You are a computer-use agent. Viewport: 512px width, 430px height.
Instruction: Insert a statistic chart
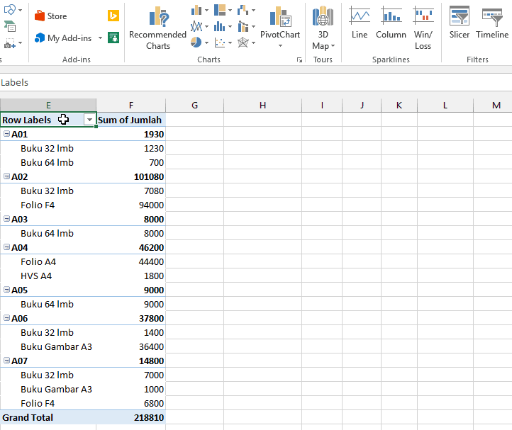click(x=220, y=26)
